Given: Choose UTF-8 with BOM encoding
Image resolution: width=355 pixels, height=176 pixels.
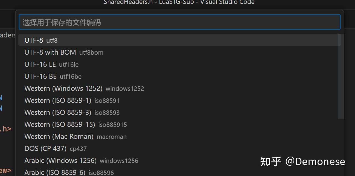Looking at the screenshot, I should (x=179, y=52).
